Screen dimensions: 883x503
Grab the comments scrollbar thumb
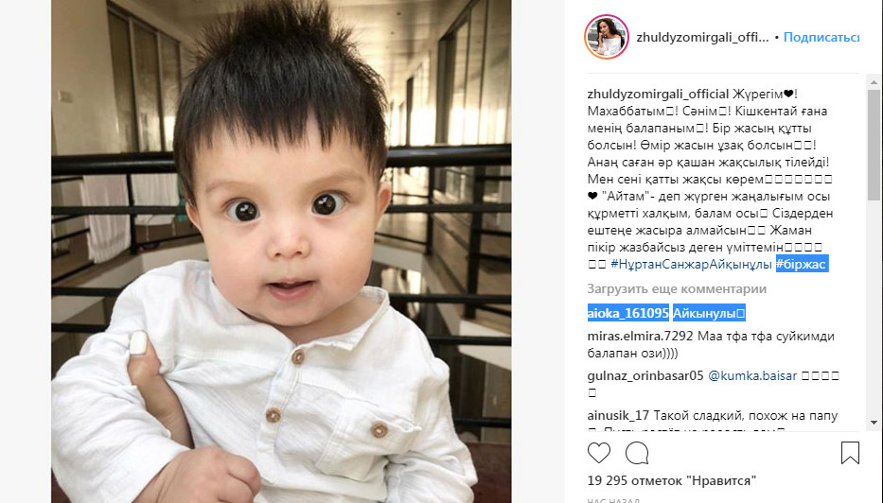[x=874, y=145]
